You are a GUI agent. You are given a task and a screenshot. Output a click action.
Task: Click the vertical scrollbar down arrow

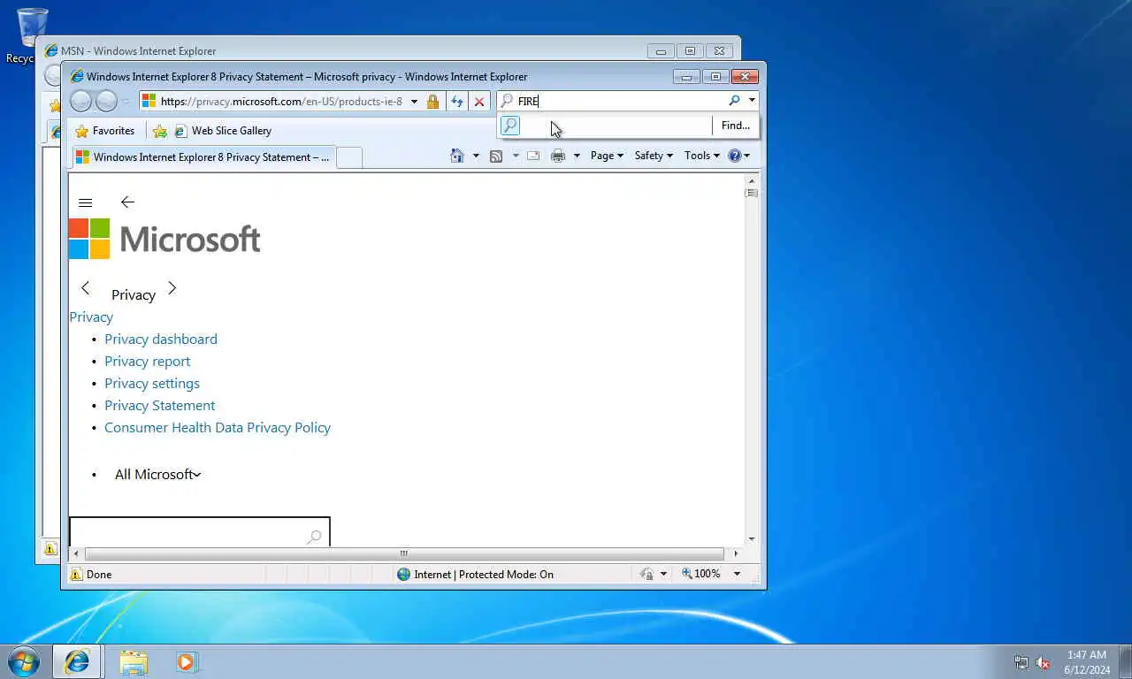tap(752, 538)
